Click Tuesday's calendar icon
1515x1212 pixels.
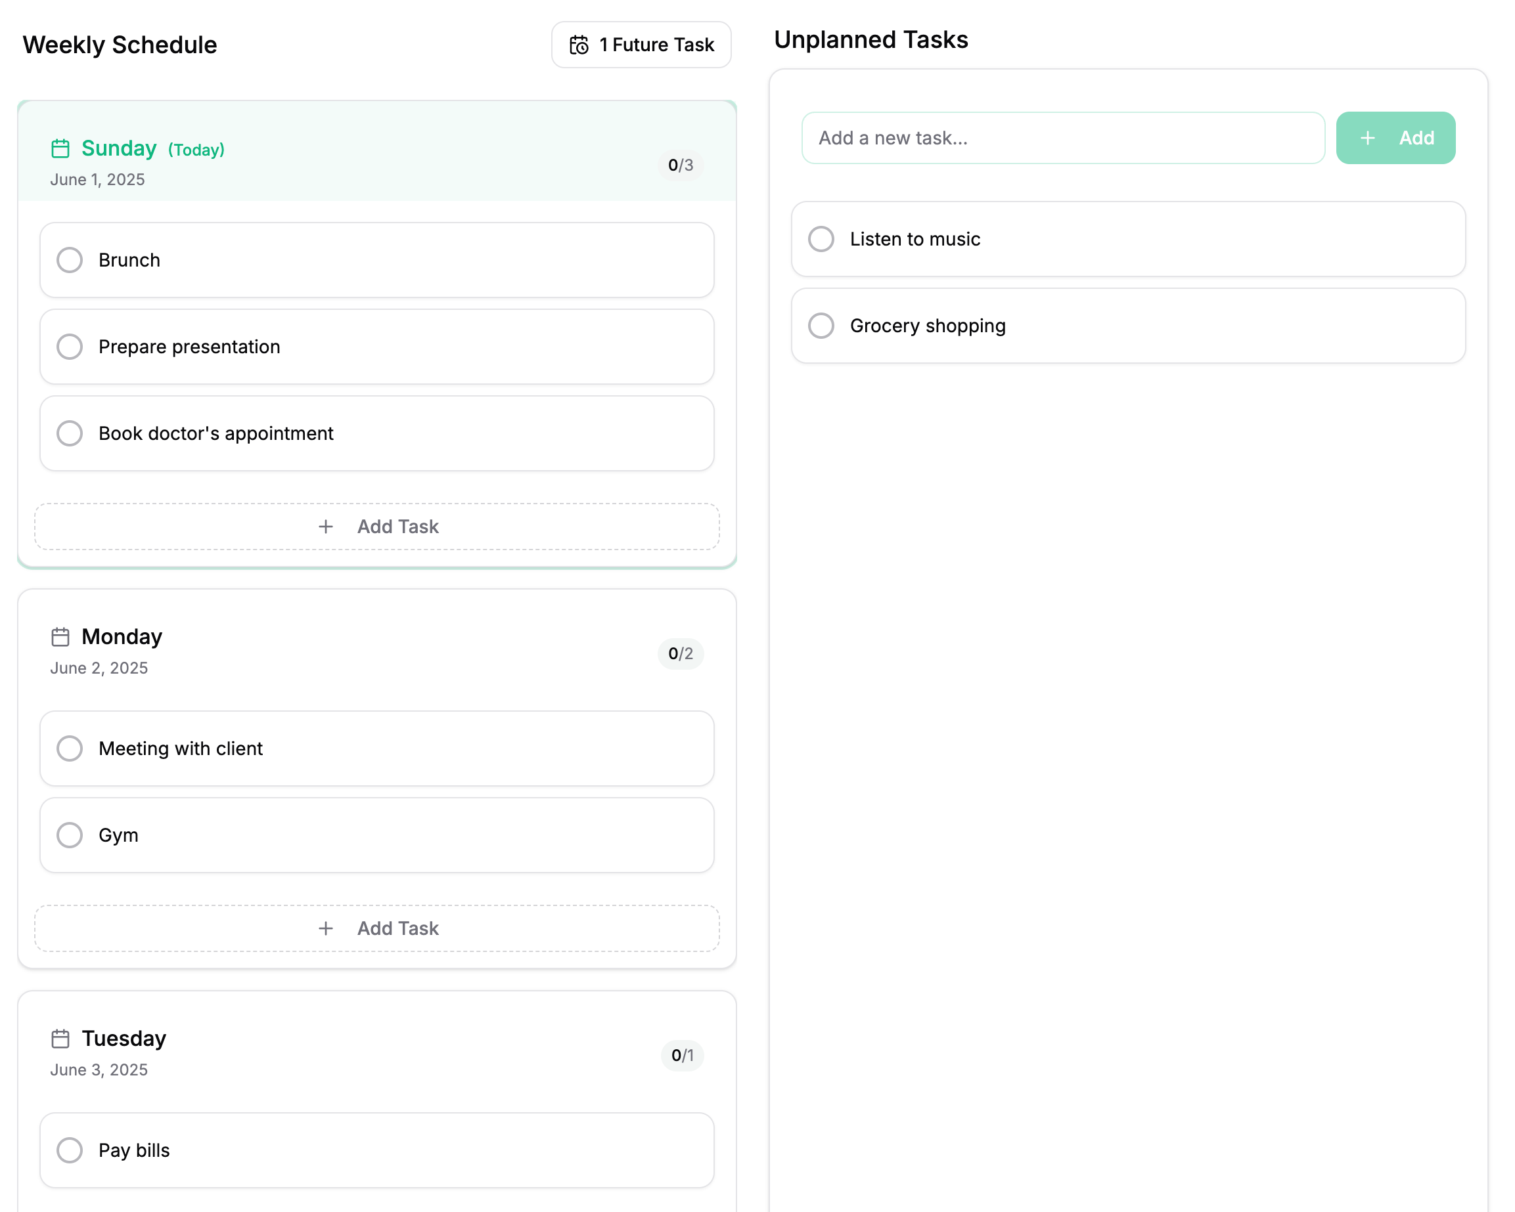point(60,1038)
